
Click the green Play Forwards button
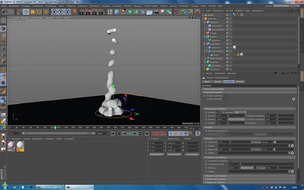click(x=130, y=134)
